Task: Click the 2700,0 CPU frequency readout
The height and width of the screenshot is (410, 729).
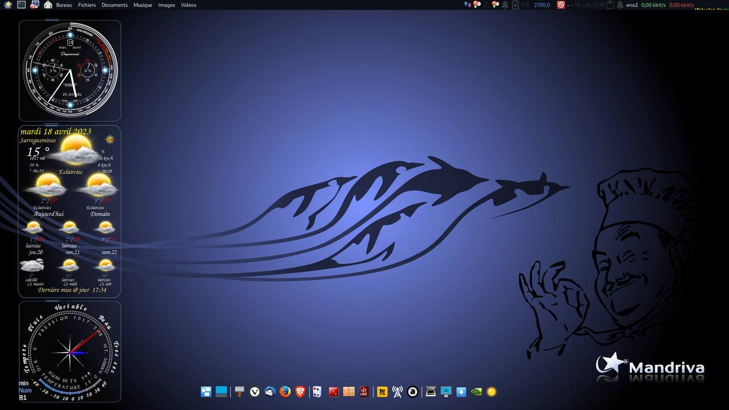Action: coord(542,5)
